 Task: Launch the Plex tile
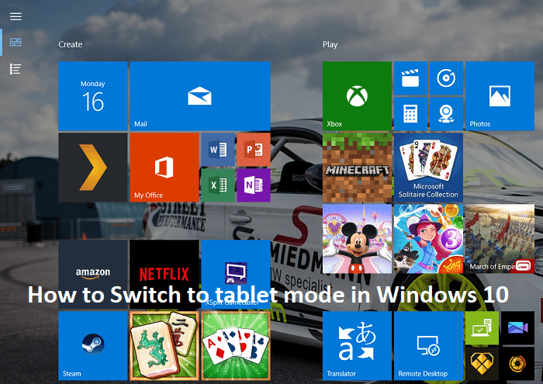pos(92,167)
